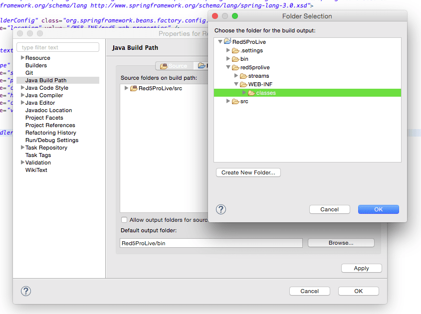Click the WEB-INF folder icon
Screen dimensions: 421x314
(244, 84)
